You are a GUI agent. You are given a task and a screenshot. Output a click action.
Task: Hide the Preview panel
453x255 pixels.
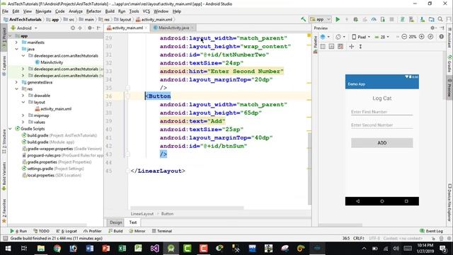point(442,28)
